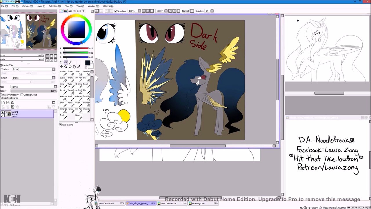Open the Canvas menu

pos(27,6)
